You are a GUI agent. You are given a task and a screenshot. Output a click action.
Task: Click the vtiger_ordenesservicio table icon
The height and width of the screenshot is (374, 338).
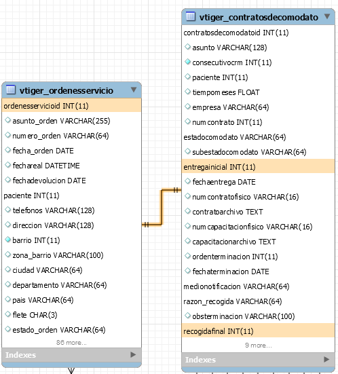click(10, 90)
